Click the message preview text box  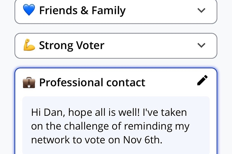[115, 126]
